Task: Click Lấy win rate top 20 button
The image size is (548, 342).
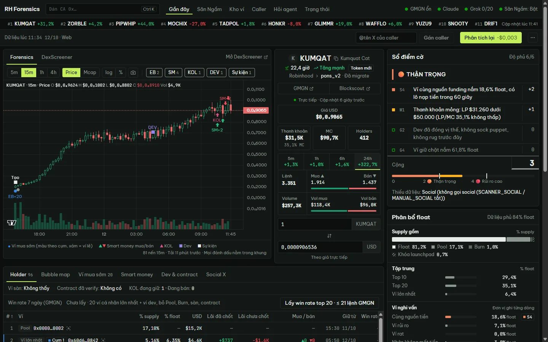Action: tap(330, 303)
